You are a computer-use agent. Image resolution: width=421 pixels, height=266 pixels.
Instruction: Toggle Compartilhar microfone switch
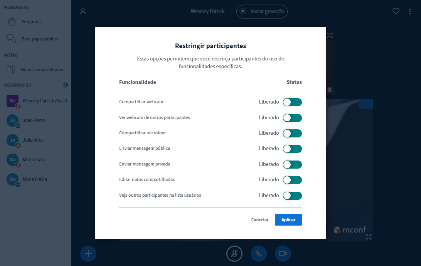pos(292,133)
